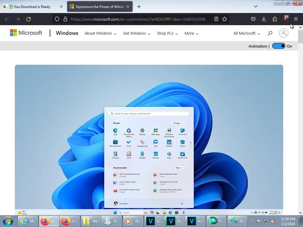Click the page scrollbar down arrow
This screenshot has height=227, width=303.
[300, 213]
